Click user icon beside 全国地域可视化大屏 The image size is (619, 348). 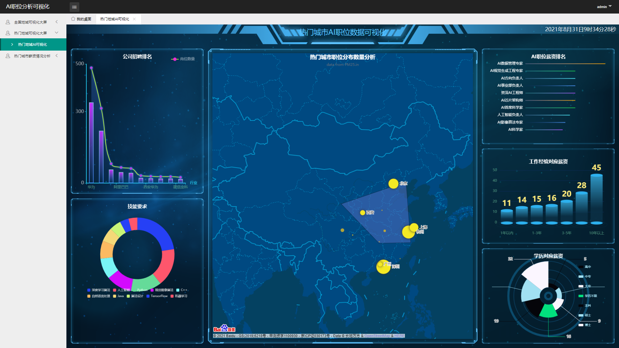pyautogui.click(x=8, y=22)
